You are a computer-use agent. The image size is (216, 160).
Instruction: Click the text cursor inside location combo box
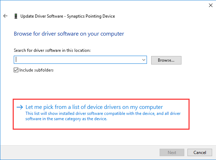tap(16, 60)
